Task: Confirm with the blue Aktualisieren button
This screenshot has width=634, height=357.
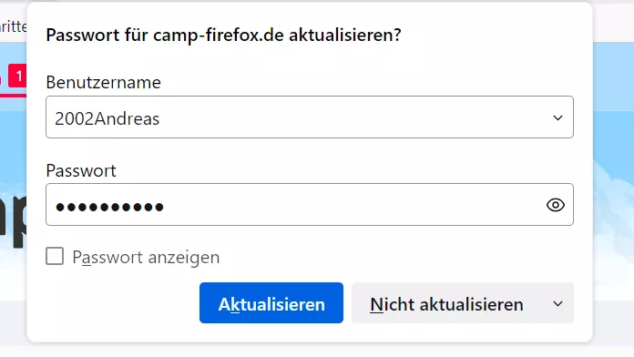Action: pos(271,303)
